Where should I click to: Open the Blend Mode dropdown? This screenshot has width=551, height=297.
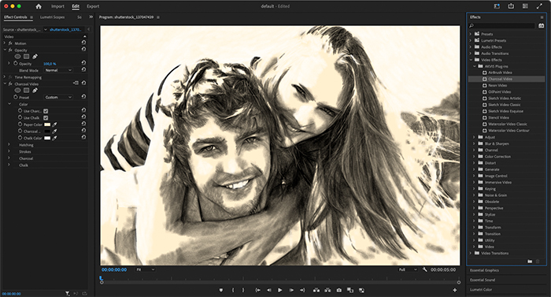click(x=58, y=70)
